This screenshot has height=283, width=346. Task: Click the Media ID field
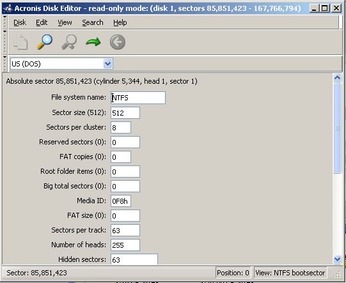(121, 201)
